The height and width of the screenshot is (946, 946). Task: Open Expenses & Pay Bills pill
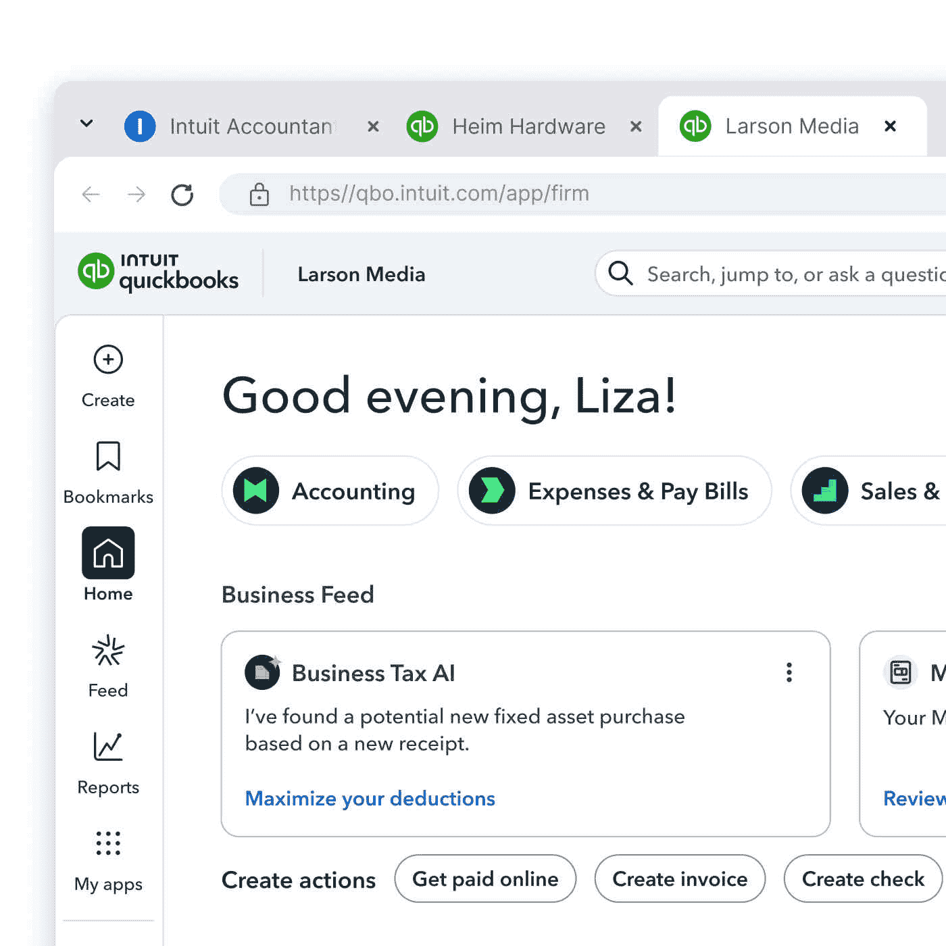(x=614, y=491)
